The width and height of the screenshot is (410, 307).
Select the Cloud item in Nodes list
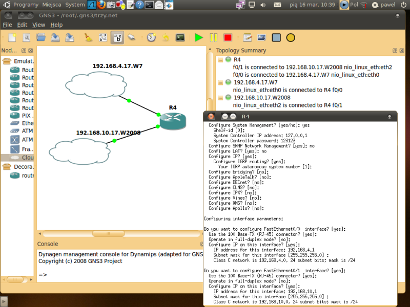click(x=17, y=158)
